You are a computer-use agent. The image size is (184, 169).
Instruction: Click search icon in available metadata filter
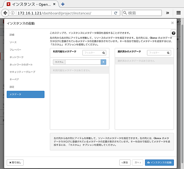[104, 53]
